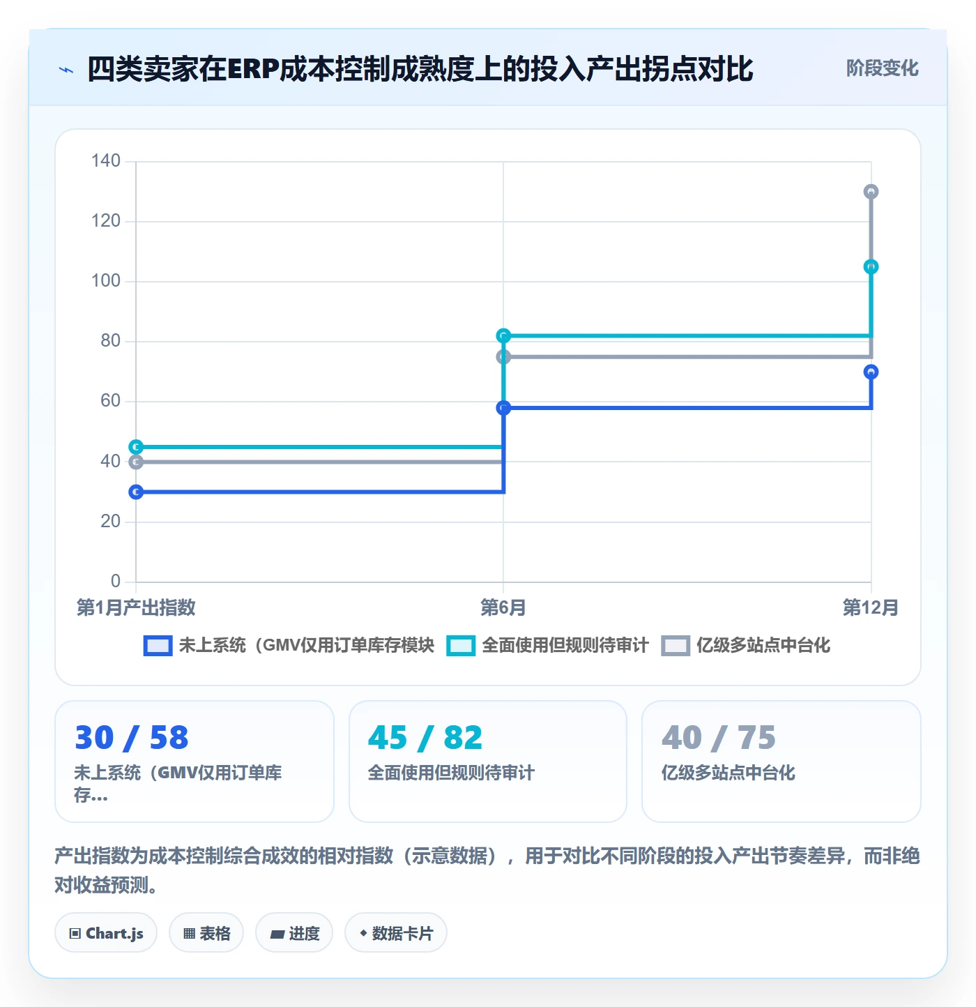Click the lightning bolt icon beside the title
The image size is (976, 1007).
[x=66, y=70]
